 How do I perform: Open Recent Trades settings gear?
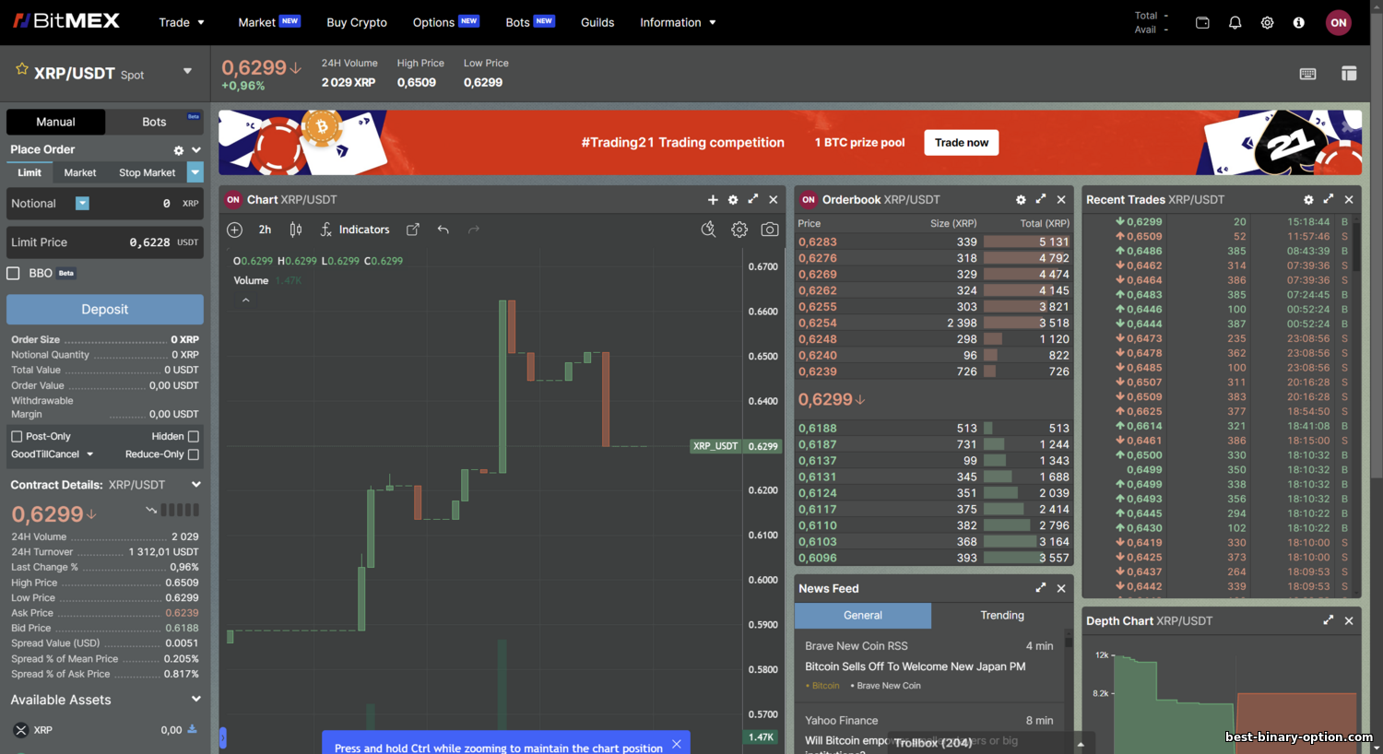coord(1308,199)
